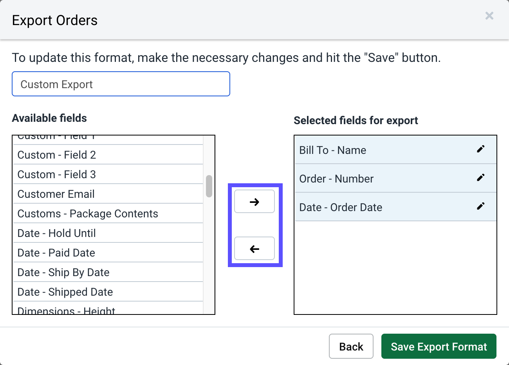Image resolution: width=509 pixels, height=365 pixels.
Task: Pick Customs - Package Contents field
Action: coord(108,213)
